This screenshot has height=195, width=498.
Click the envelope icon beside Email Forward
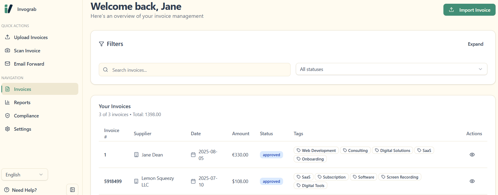coord(7,63)
